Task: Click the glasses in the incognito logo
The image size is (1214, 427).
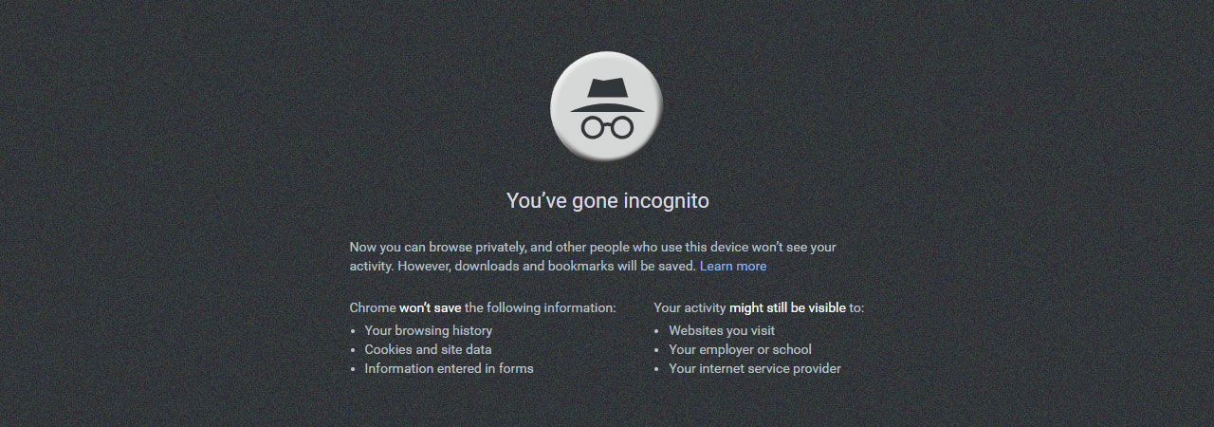Action: [607, 127]
